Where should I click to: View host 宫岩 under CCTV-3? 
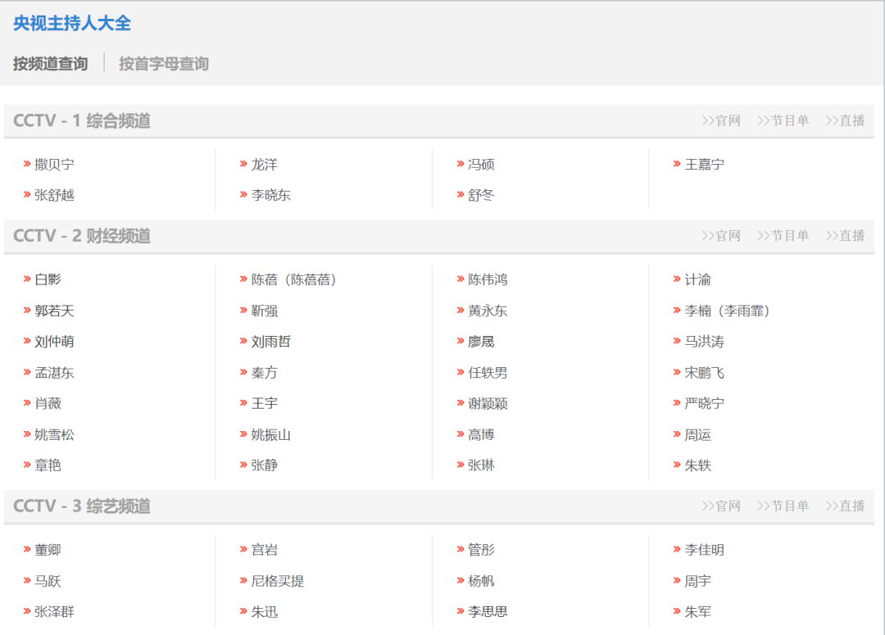pos(264,550)
